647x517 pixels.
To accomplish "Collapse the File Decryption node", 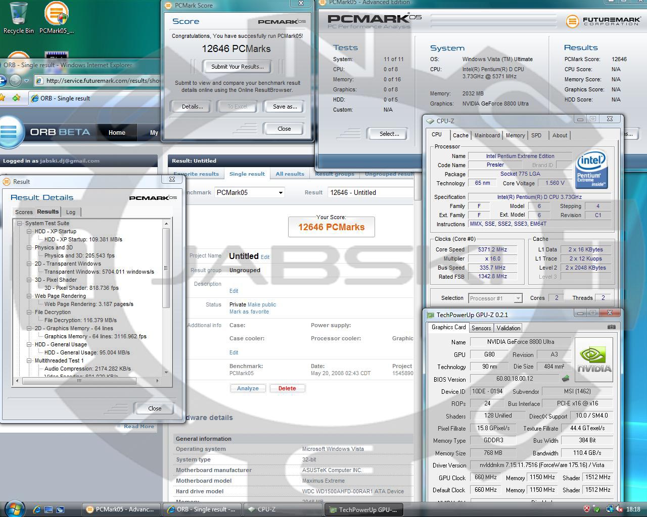I will point(29,312).
